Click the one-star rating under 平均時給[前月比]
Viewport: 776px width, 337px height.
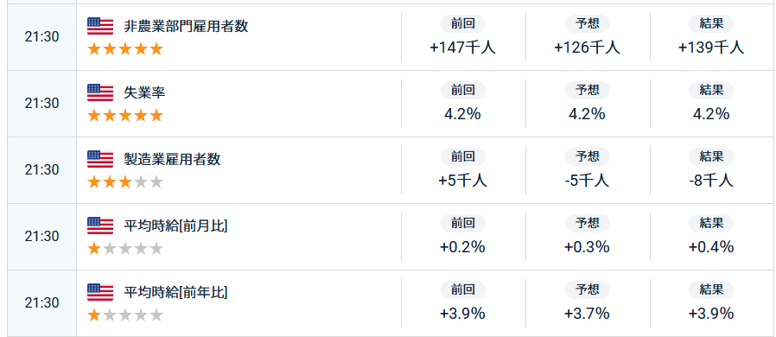click(x=125, y=248)
